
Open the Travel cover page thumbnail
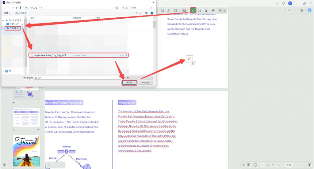(x=26, y=151)
